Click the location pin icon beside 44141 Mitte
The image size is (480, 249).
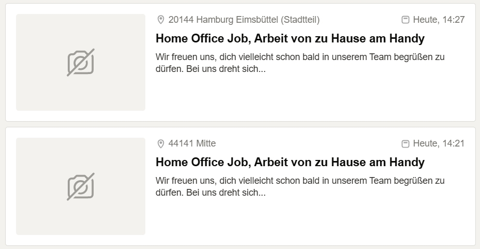161,143
